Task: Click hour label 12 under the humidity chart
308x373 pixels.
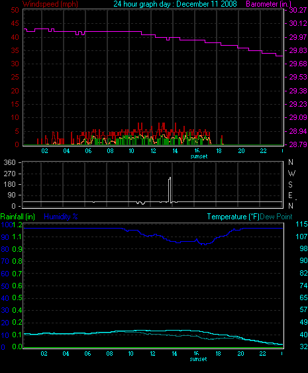Action: [x=153, y=354]
